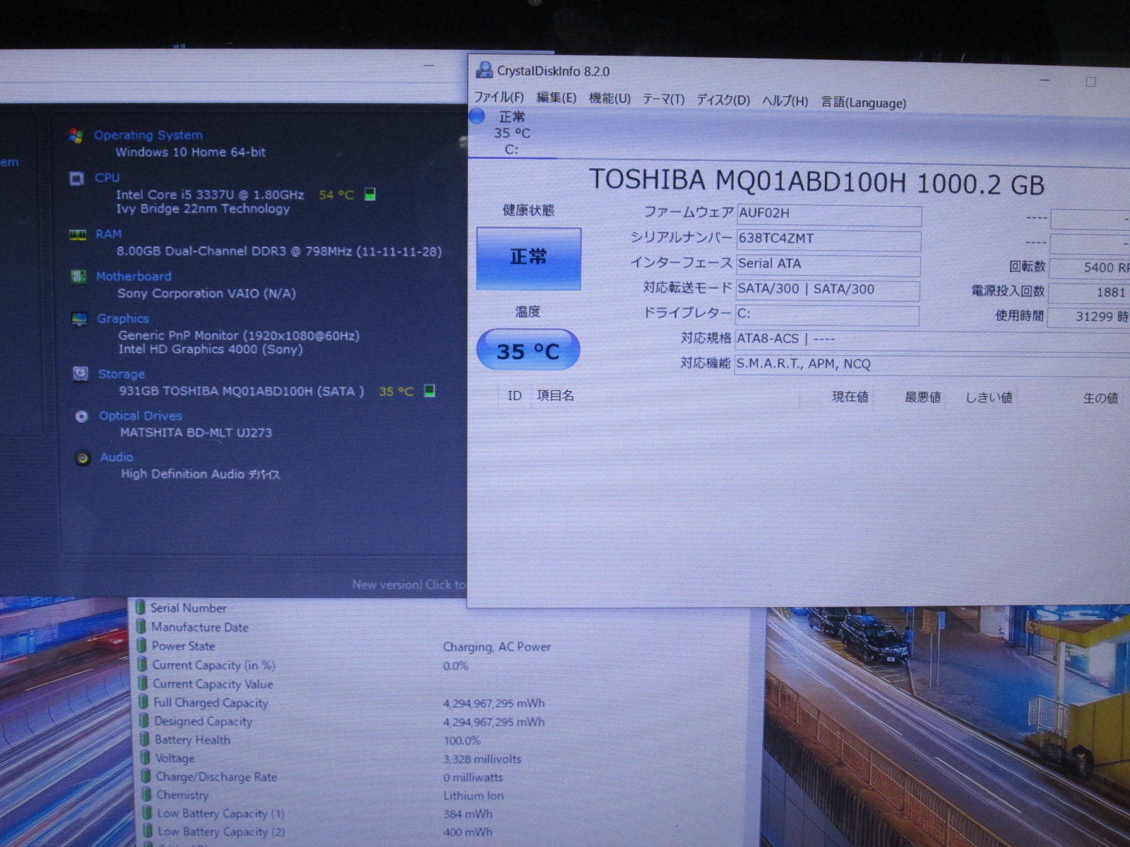
Task: Click the 35 °C temperature button
Action: (528, 350)
